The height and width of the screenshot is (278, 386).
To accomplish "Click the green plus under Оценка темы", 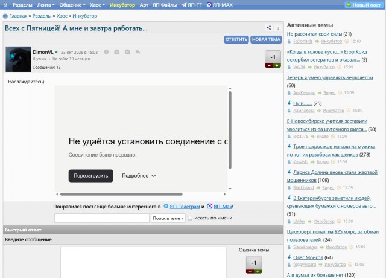I will [258, 271].
